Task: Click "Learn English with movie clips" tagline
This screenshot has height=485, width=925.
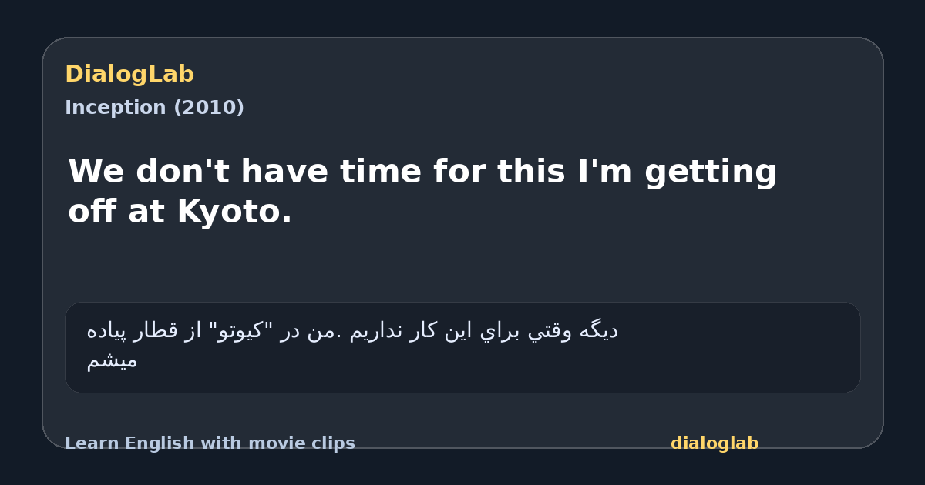Action: coord(210,443)
